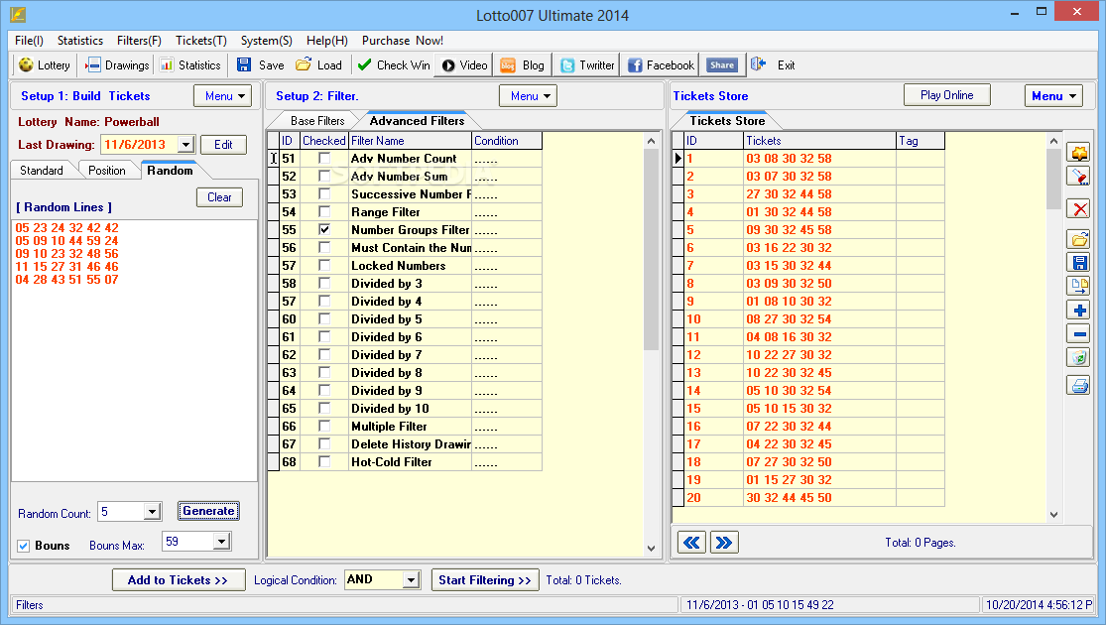Click the Save disk icon

[243, 64]
